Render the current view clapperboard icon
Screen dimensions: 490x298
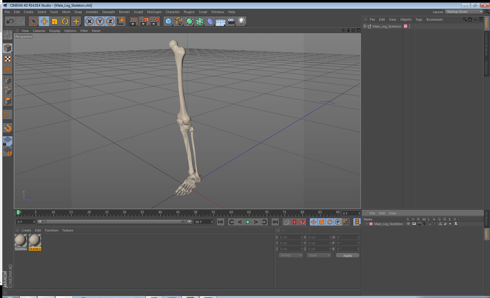[x=134, y=21]
